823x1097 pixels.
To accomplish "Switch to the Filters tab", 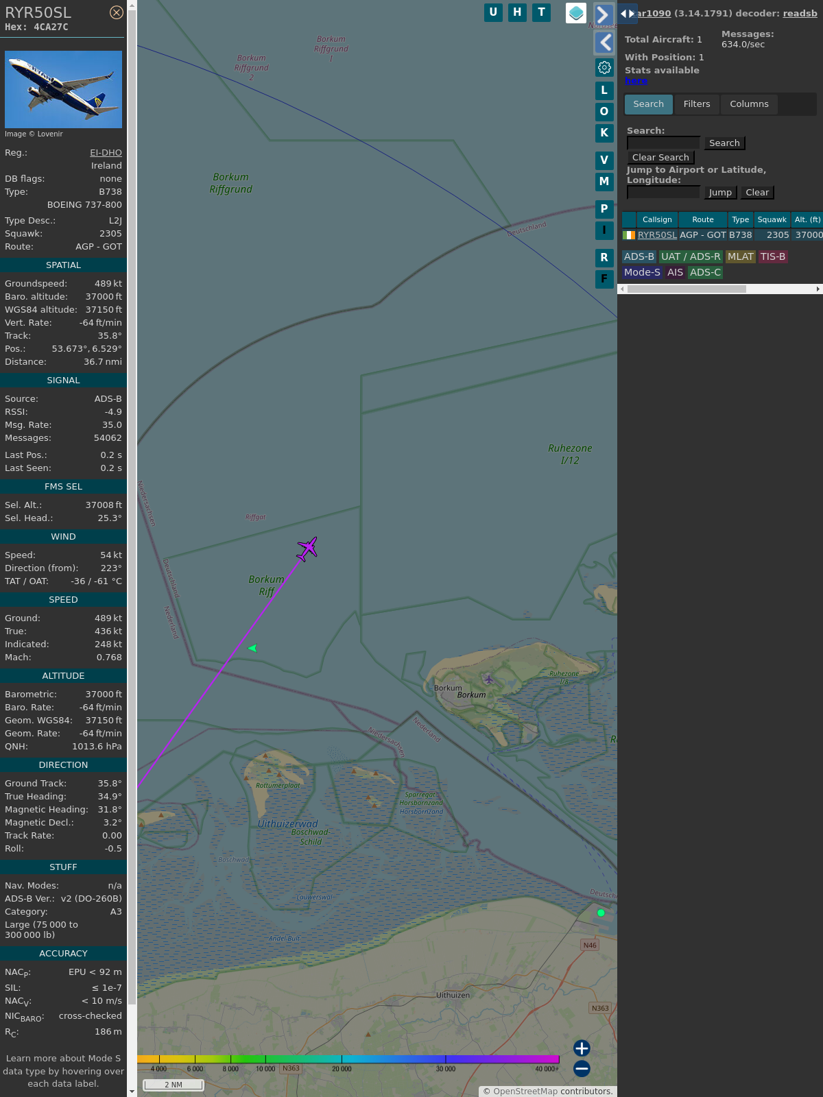I will tap(696, 104).
